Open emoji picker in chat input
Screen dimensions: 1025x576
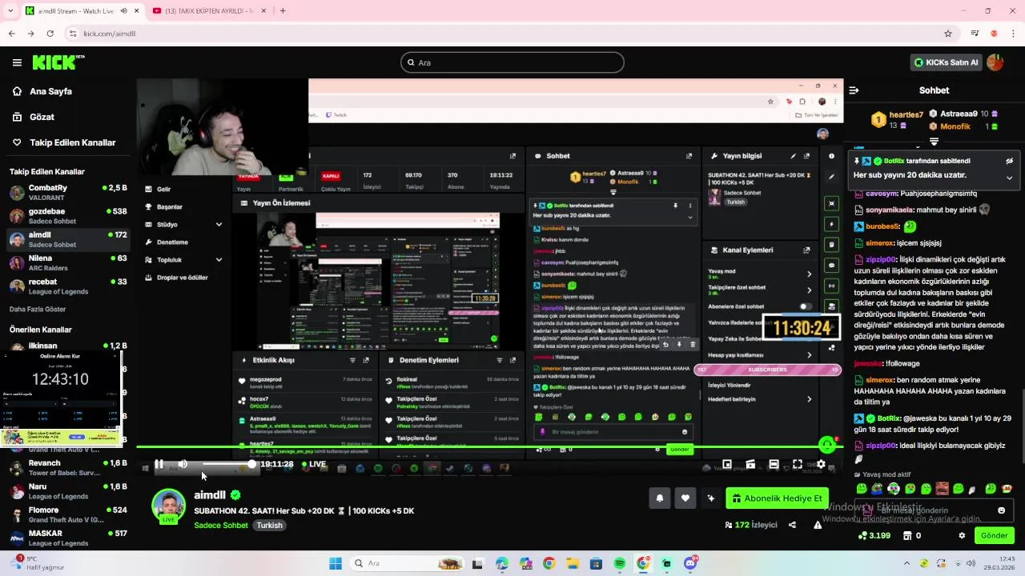click(1001, 510)
